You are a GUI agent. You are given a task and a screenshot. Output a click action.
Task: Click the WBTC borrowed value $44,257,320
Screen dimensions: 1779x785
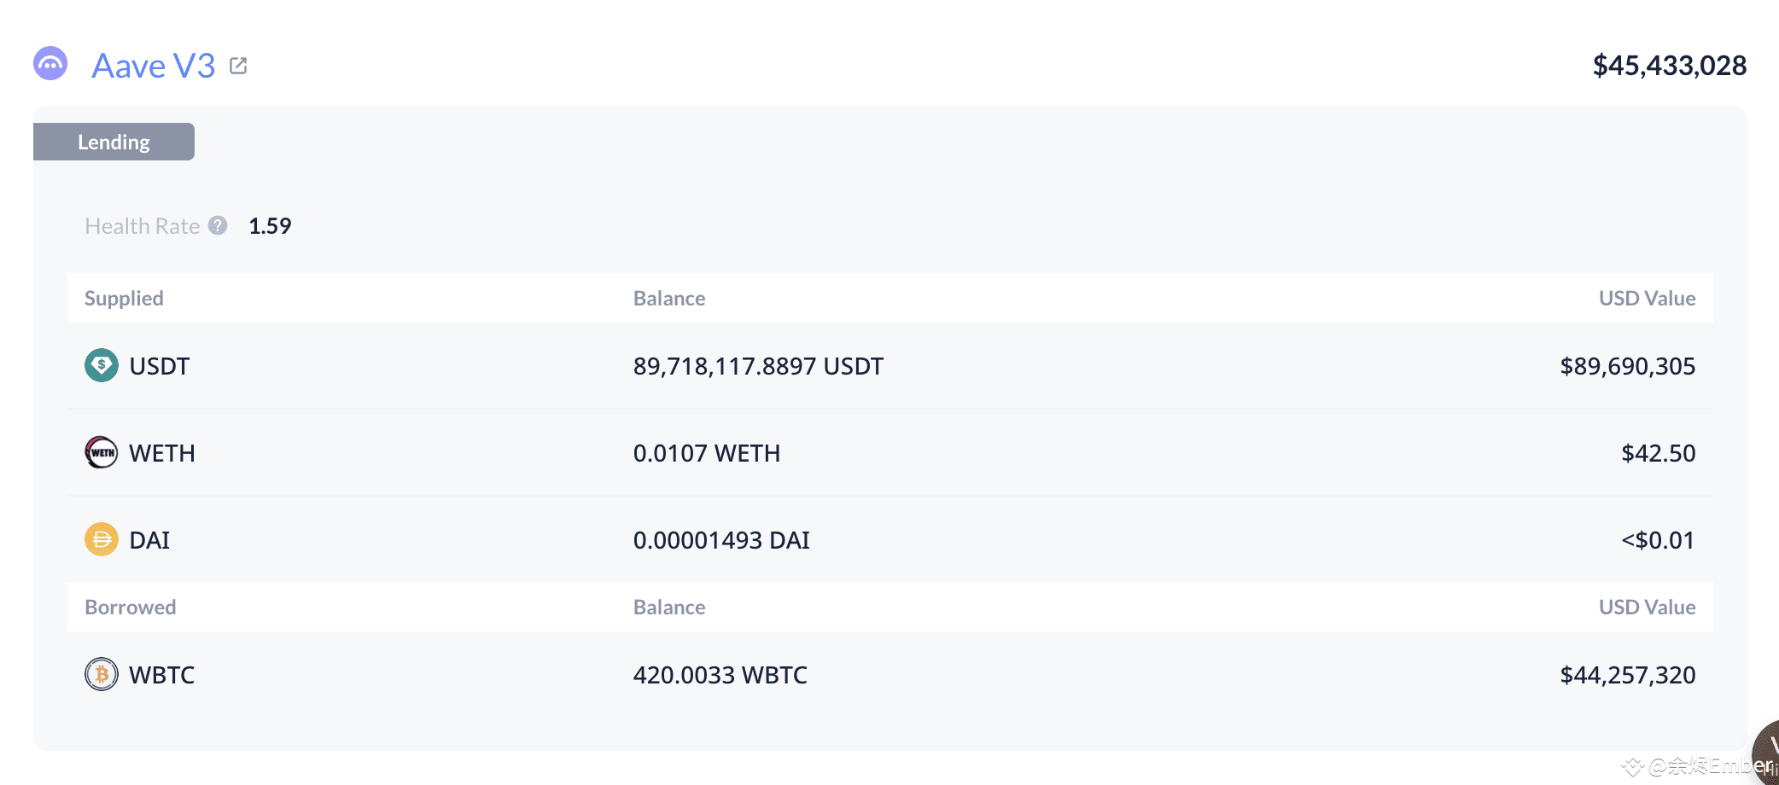click(1628, 675)
